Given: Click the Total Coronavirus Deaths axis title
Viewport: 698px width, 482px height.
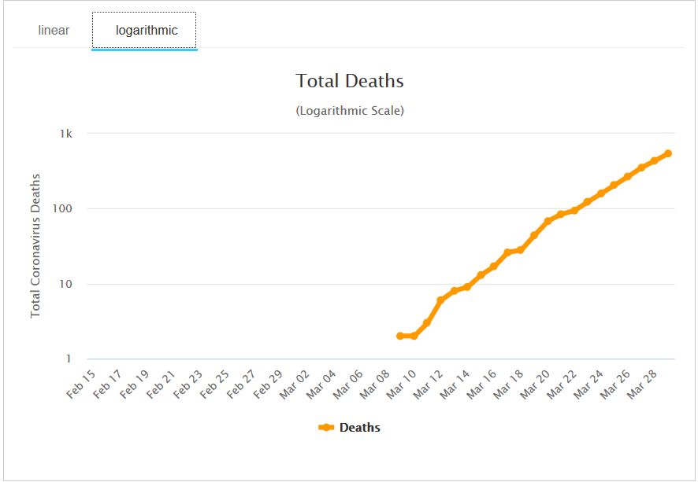Looking at the screenshot, I should [35, 246].
